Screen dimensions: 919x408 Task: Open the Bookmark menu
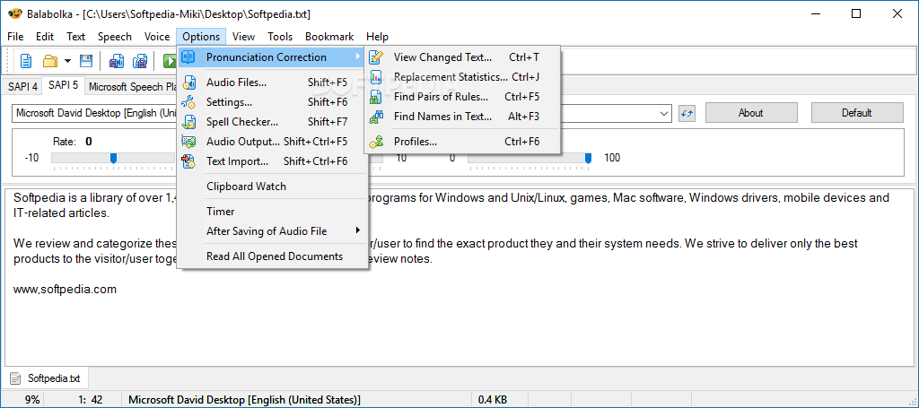point(329,36)
